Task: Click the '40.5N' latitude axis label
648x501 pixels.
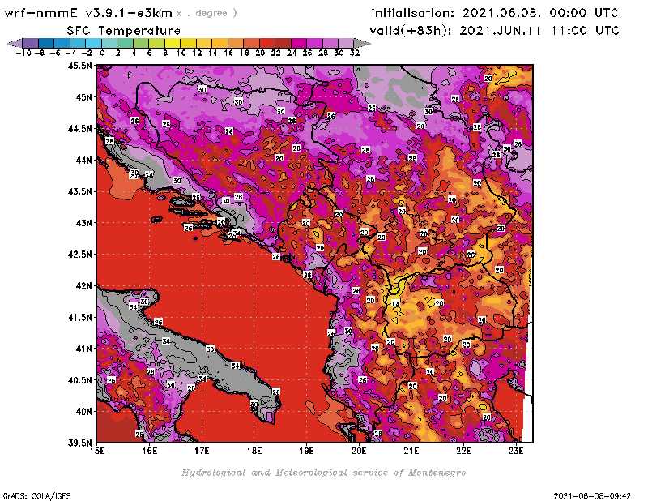Action: tap(80, 380)
